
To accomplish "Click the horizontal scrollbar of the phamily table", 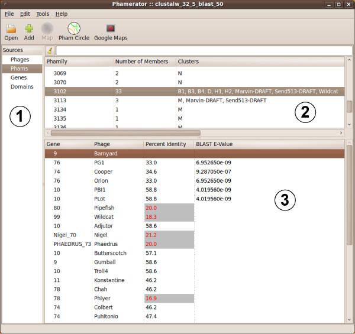I will 118,133.
